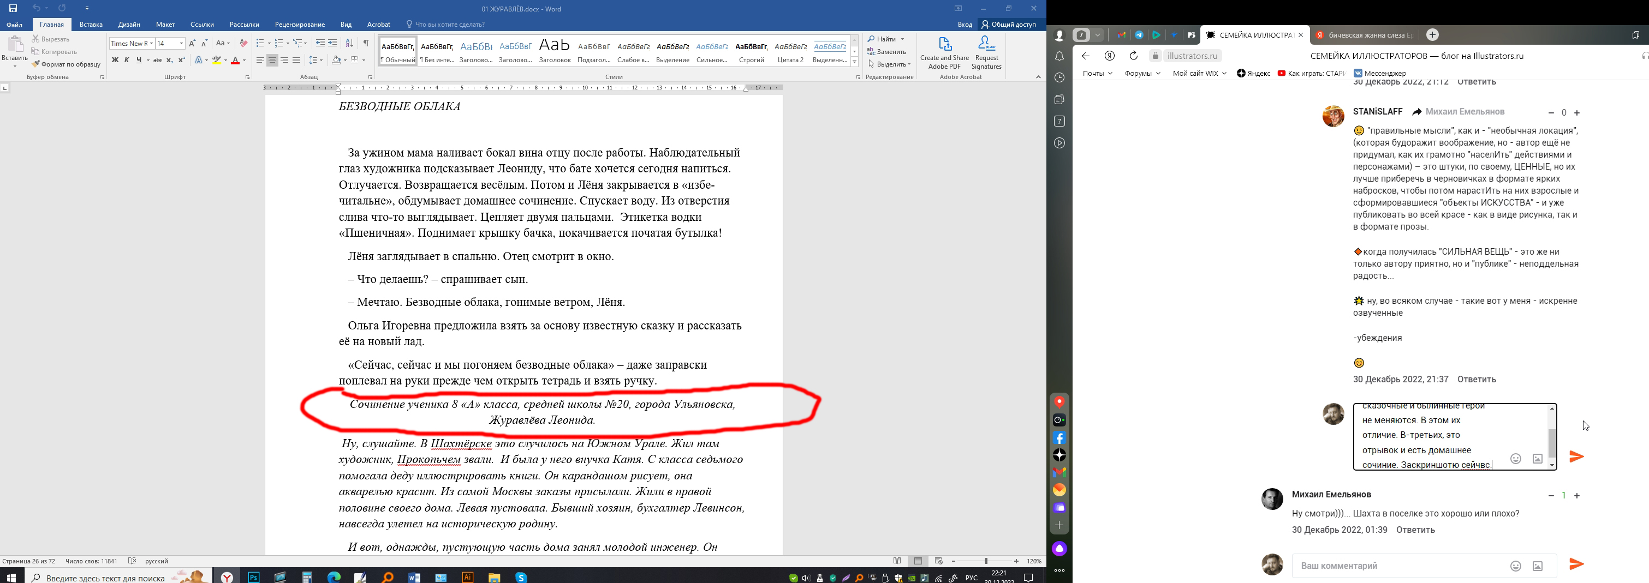The image size is (1649, 583).
Task: Switch to 'бичевская жанна слеза' browser tab
Action: point(1364,35)
